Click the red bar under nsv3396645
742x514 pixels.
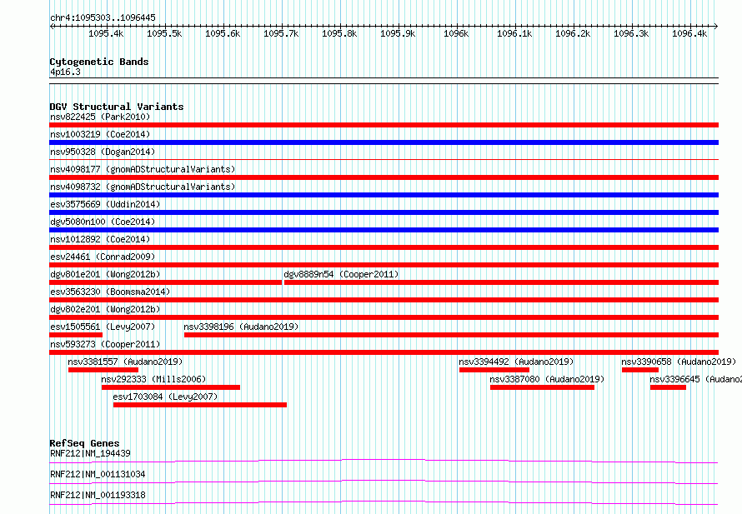coord(668,387)
